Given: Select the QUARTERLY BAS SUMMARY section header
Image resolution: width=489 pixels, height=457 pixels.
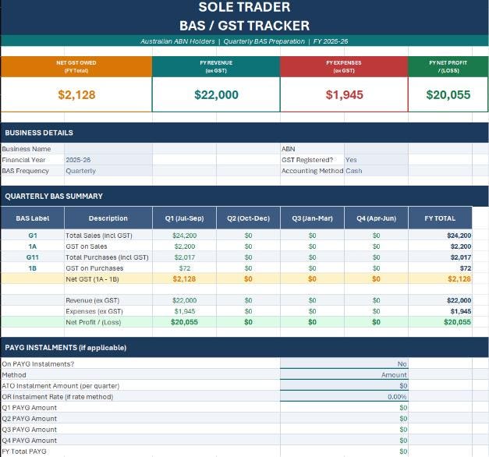Looking at the screenshot, I should [245, 196].
